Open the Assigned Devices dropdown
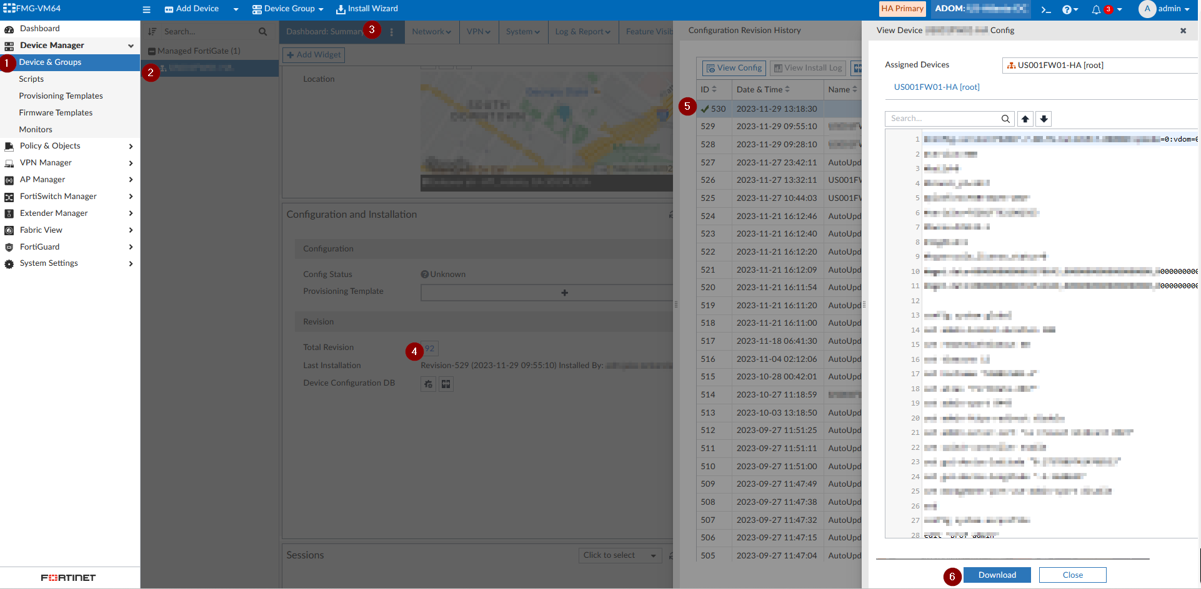 (x=1100, y=65)
